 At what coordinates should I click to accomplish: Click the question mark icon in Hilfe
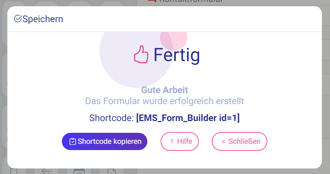(x=172, y=142)
